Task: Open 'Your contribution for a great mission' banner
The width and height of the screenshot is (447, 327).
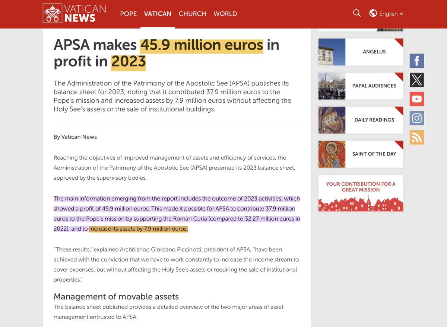Action: point(361,193)
